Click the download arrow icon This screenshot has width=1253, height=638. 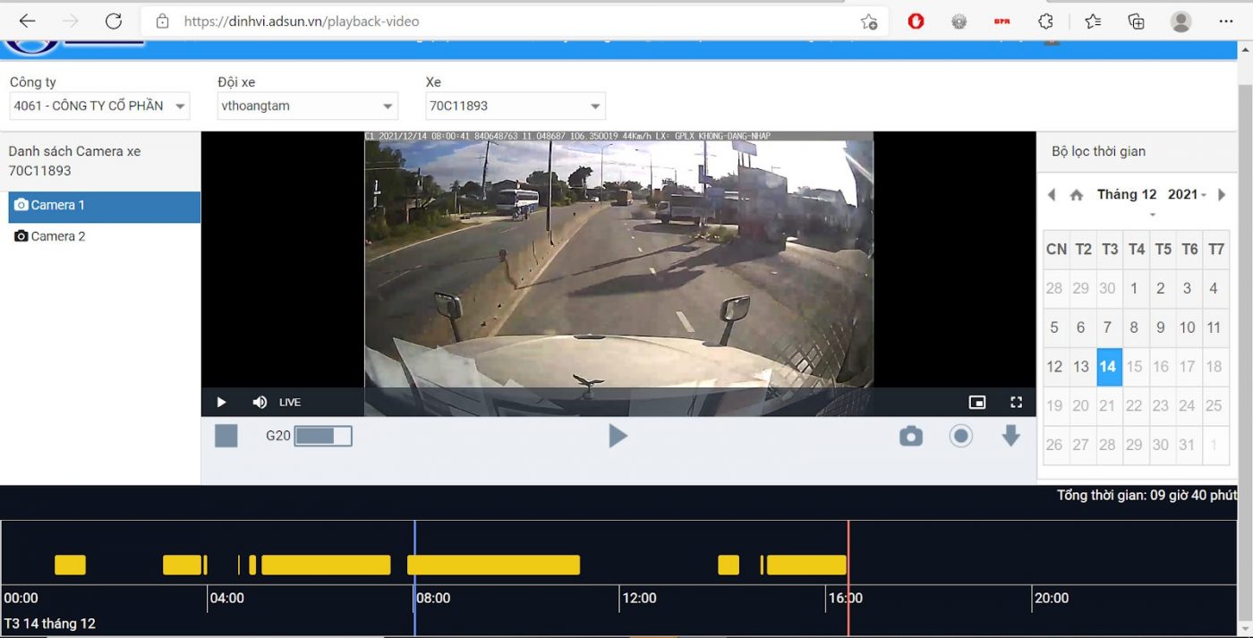point(1010,436)
